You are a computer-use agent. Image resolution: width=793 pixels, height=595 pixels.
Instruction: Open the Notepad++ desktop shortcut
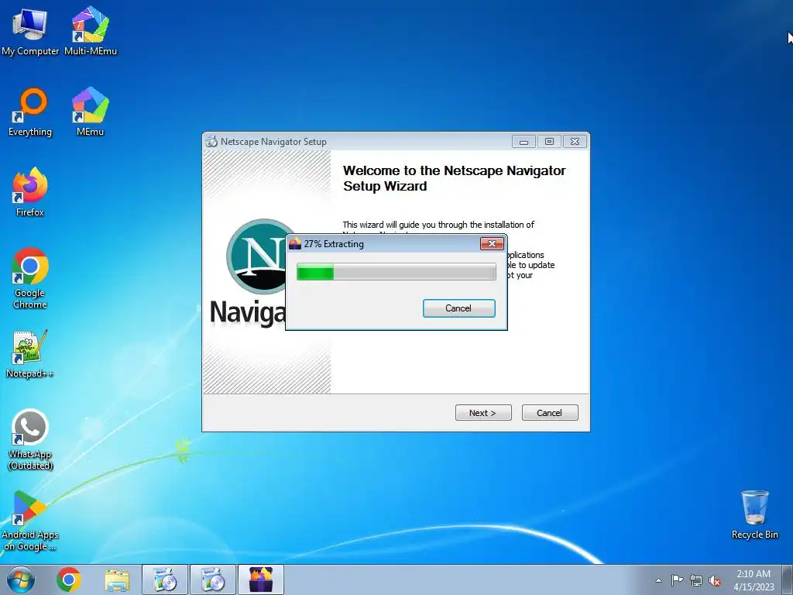coord(30,354)
